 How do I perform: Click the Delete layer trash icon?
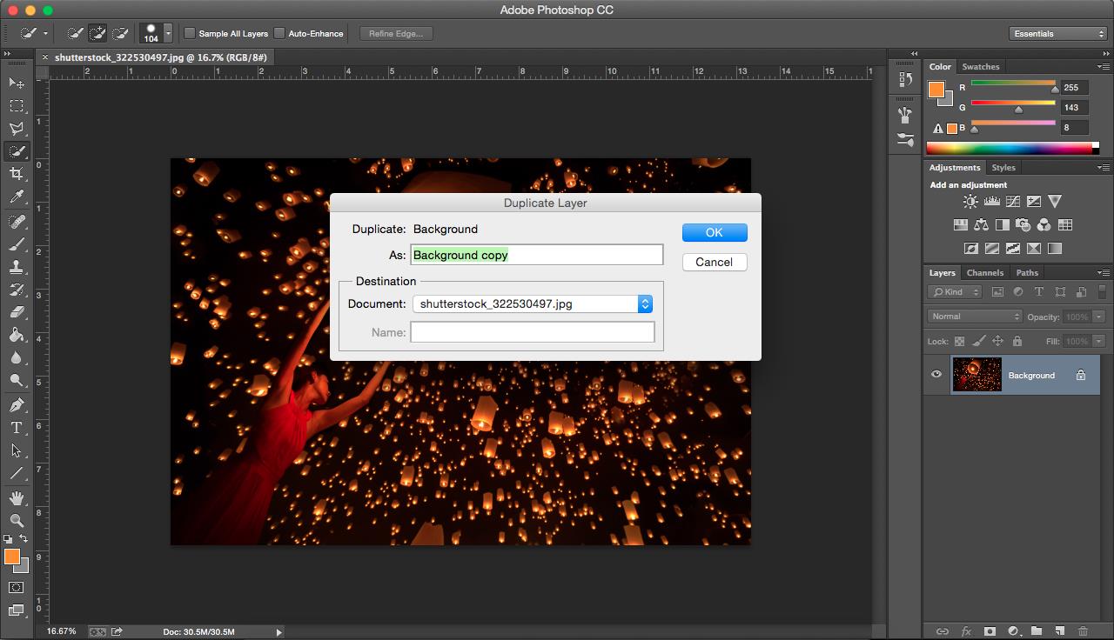click(x=1083, y=631)
